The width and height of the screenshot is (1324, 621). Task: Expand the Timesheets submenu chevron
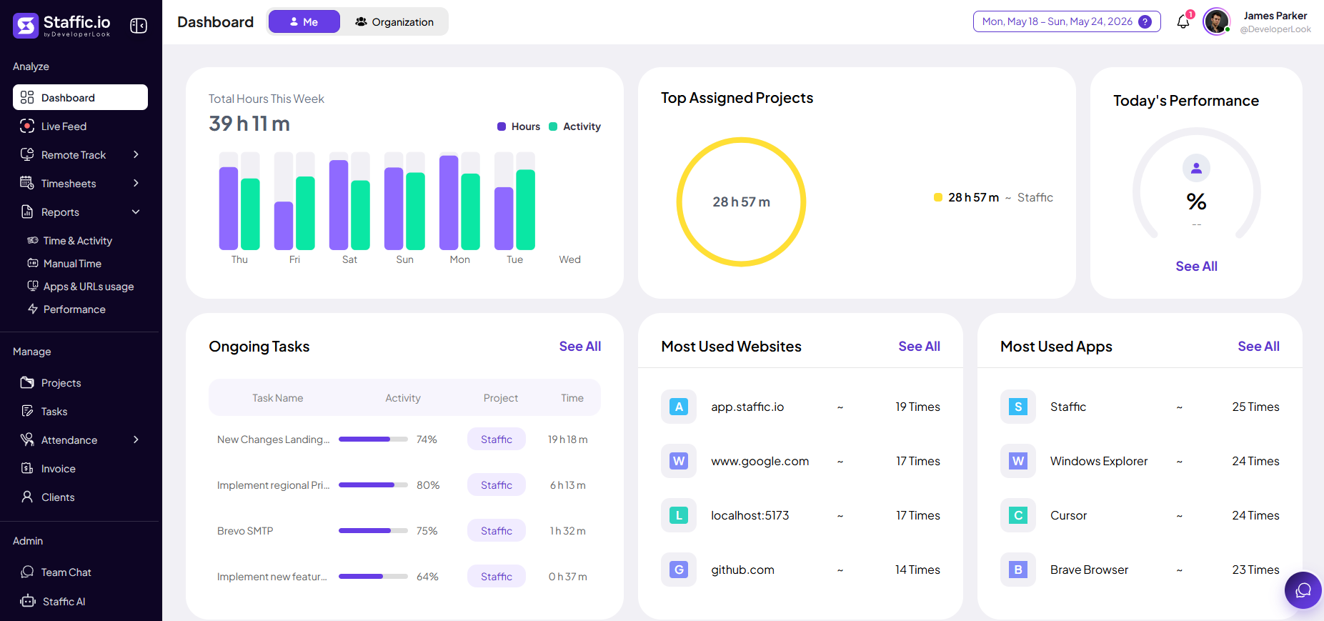136,183
